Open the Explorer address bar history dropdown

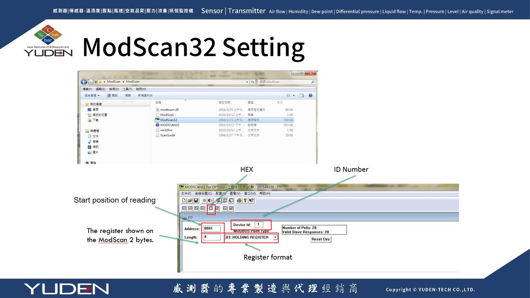tap(247, 82)
